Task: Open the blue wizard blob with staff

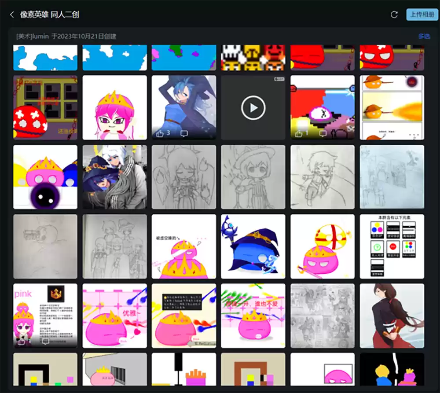Action: point(253,246)
